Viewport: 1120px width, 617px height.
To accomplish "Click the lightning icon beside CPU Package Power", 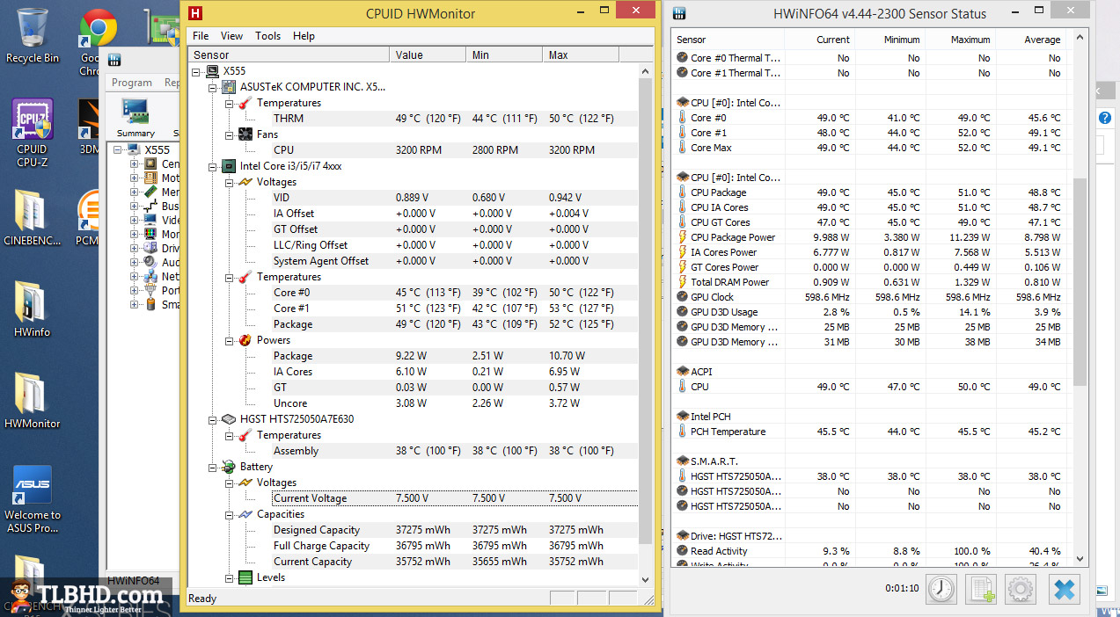I will point(682,237).
